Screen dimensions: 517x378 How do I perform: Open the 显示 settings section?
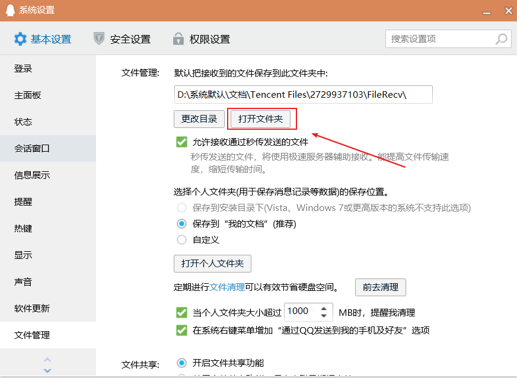[48, 255]
